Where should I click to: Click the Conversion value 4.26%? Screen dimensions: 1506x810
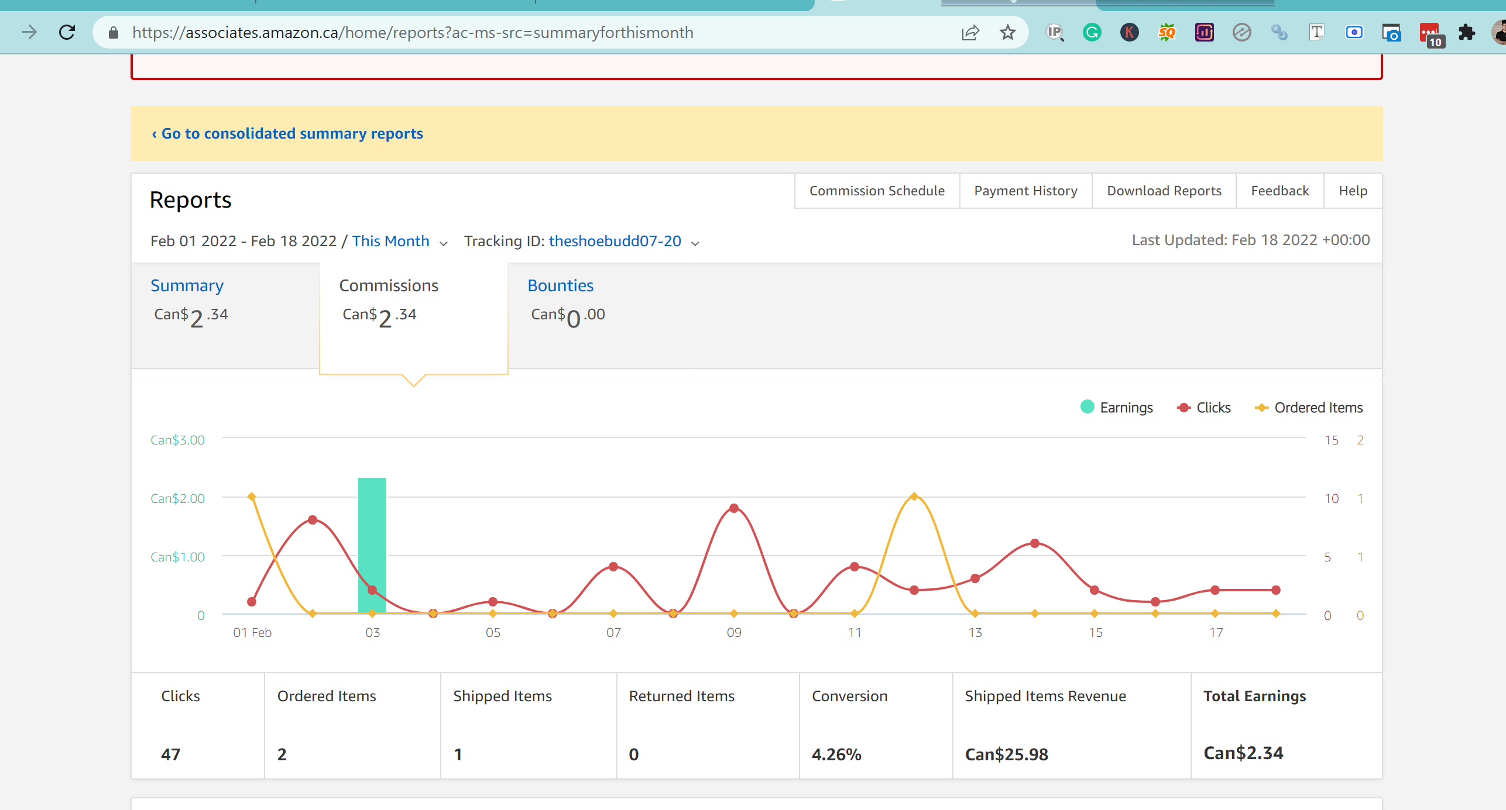pyautogui.click(x=836, y=754)
